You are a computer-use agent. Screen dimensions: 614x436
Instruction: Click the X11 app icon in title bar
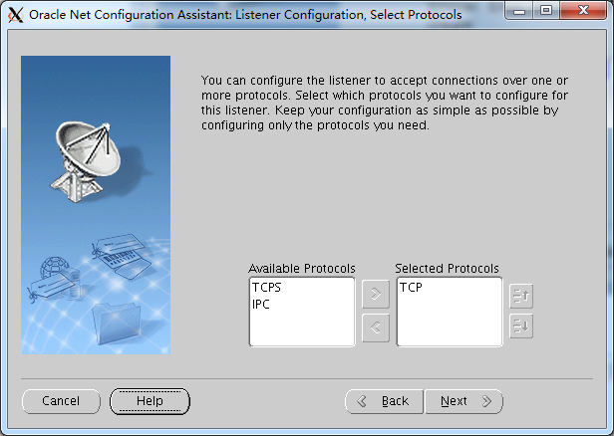pos(16,15)
